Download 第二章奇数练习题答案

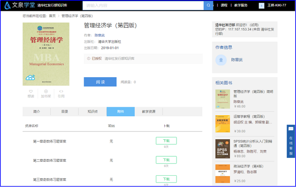(166, 160)
